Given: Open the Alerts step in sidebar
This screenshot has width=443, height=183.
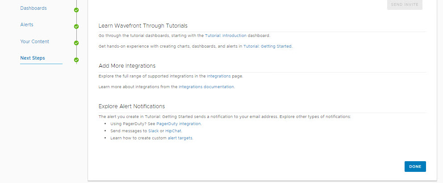Looking at the screenshot, I should (27, 24).
